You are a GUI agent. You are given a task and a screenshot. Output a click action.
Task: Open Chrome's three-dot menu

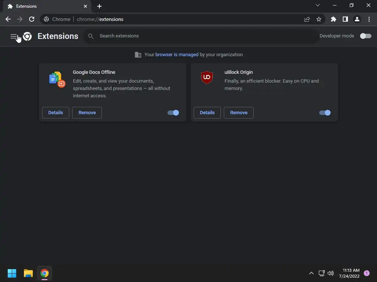pyautogui.click(x=369, y=19)
